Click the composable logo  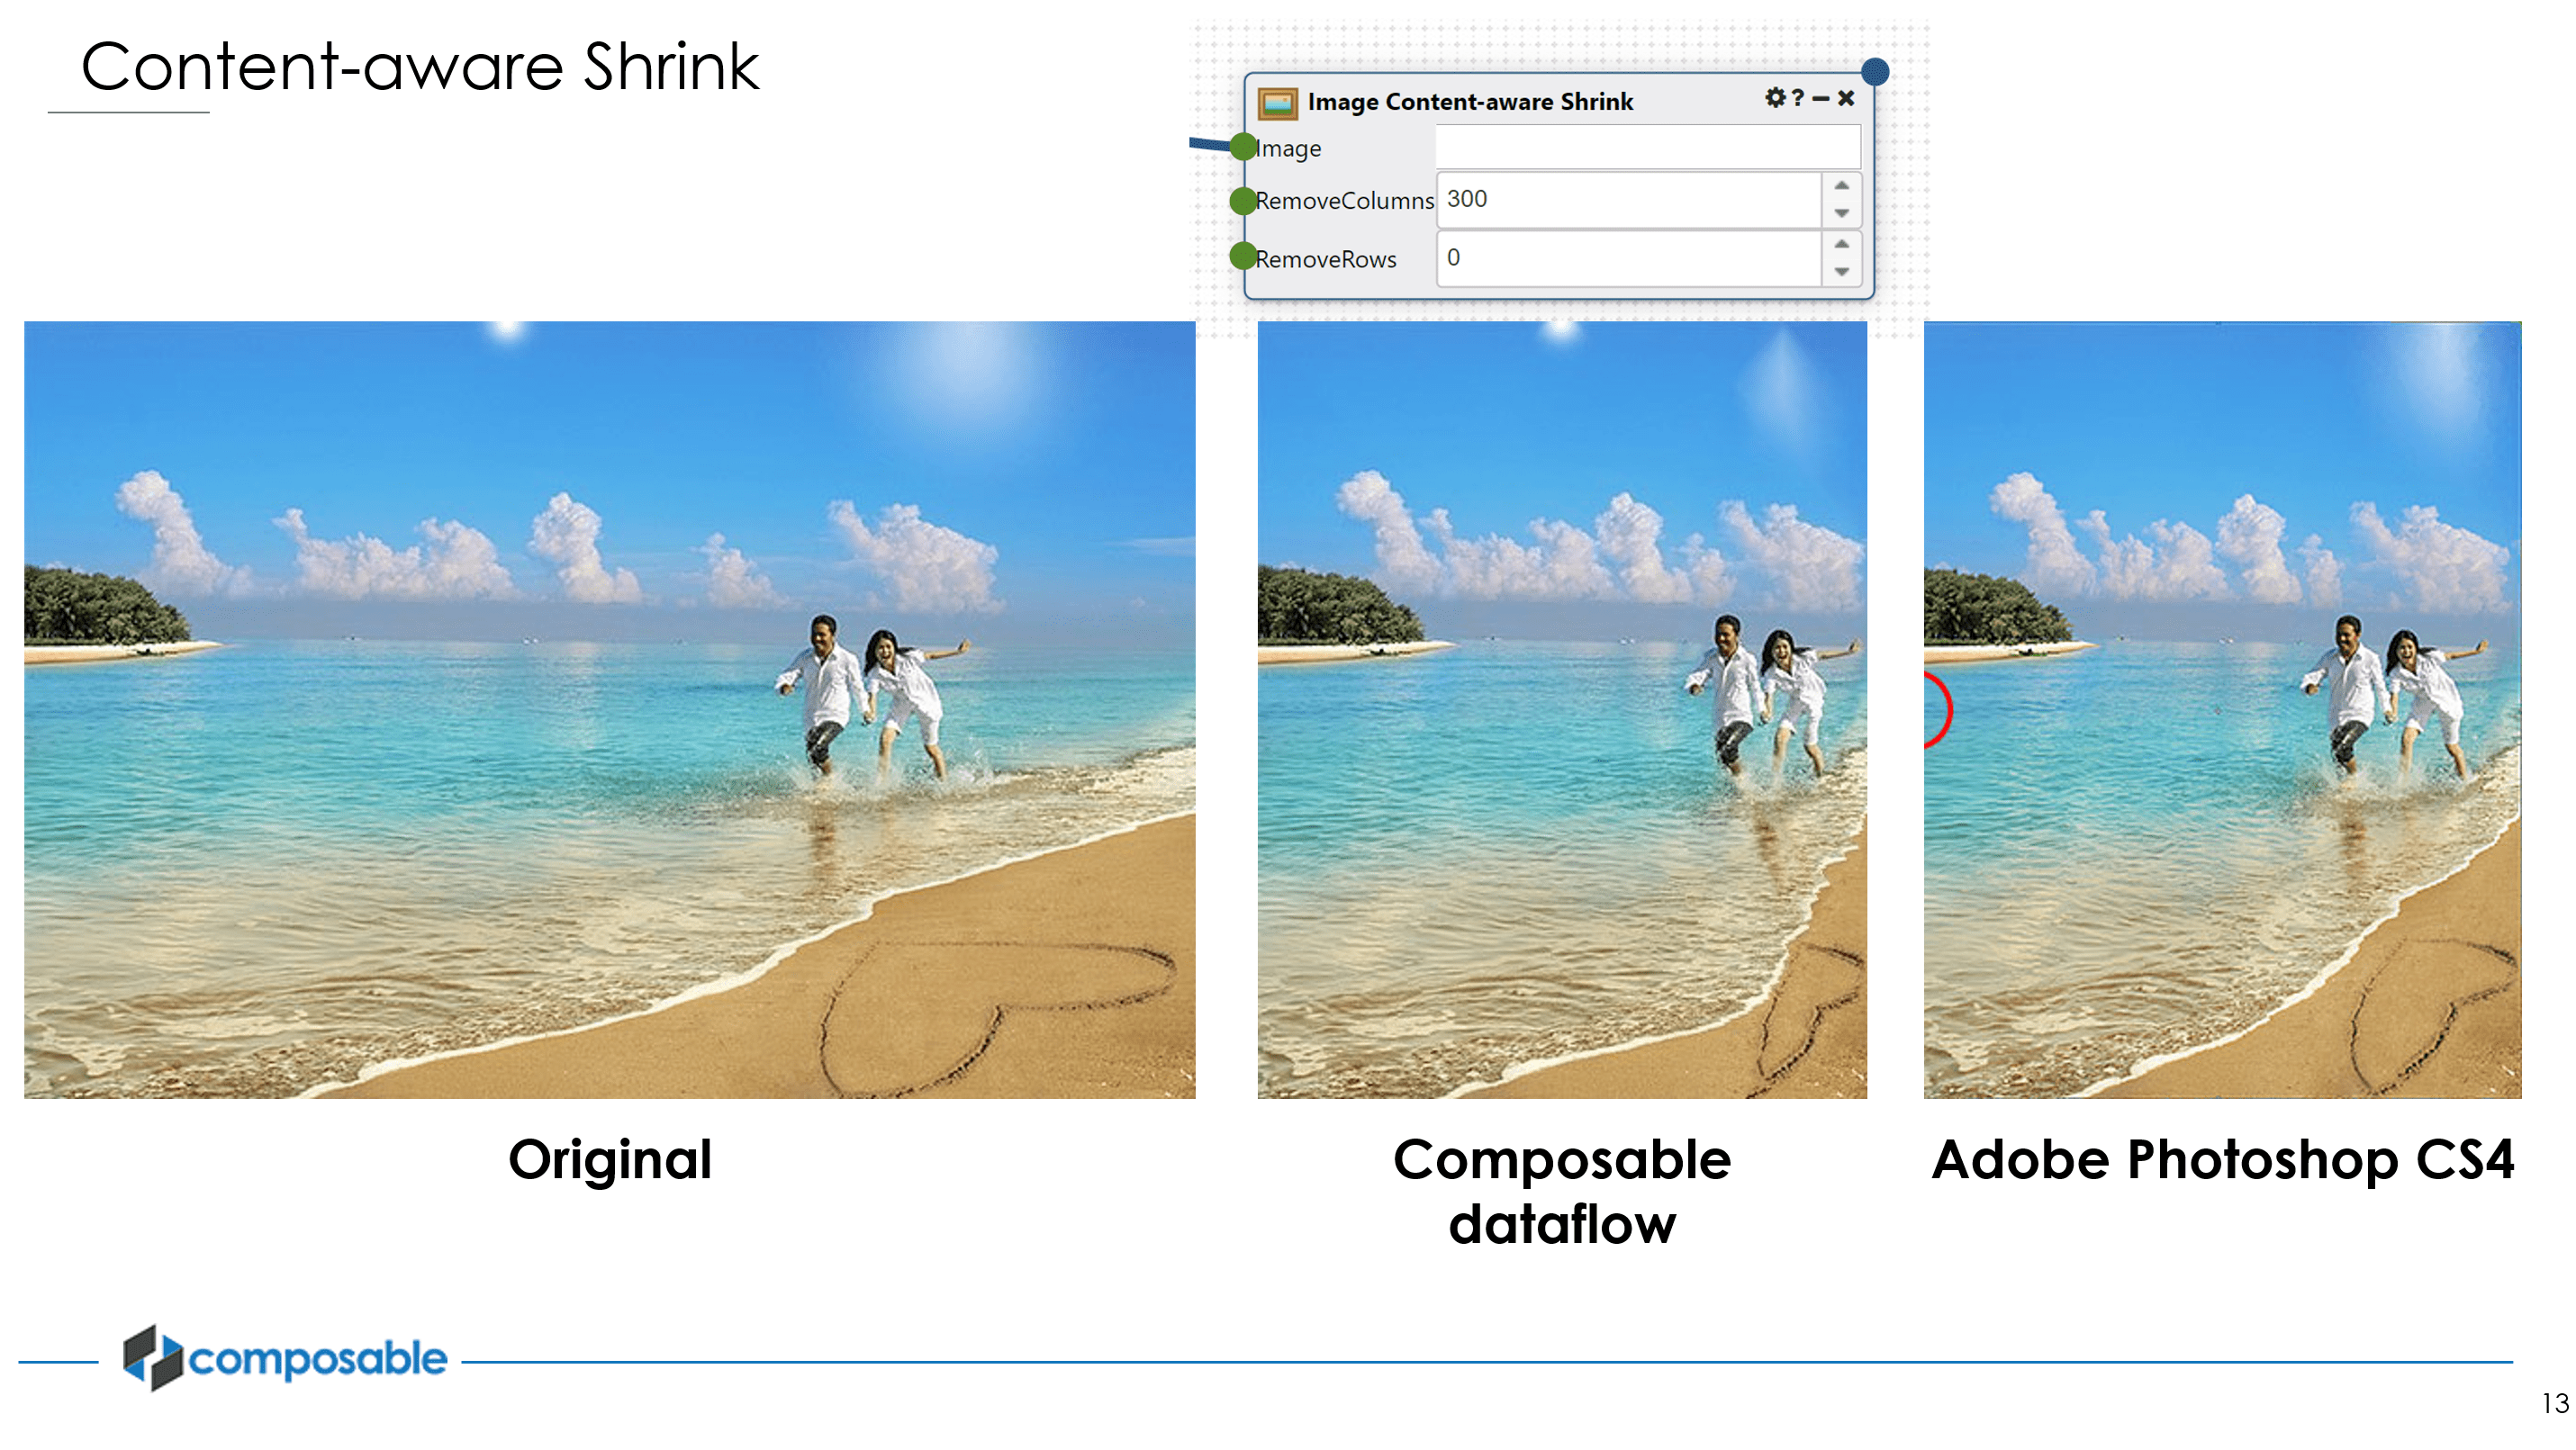(x=285, y=1358)
